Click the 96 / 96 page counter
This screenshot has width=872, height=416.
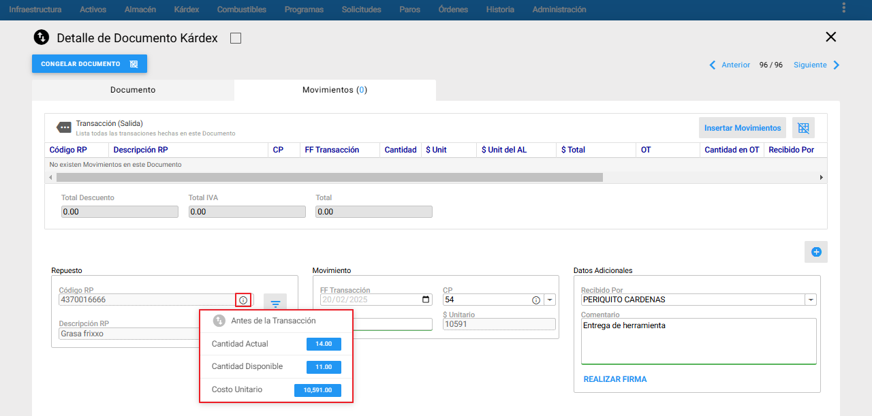pos(771,65)
